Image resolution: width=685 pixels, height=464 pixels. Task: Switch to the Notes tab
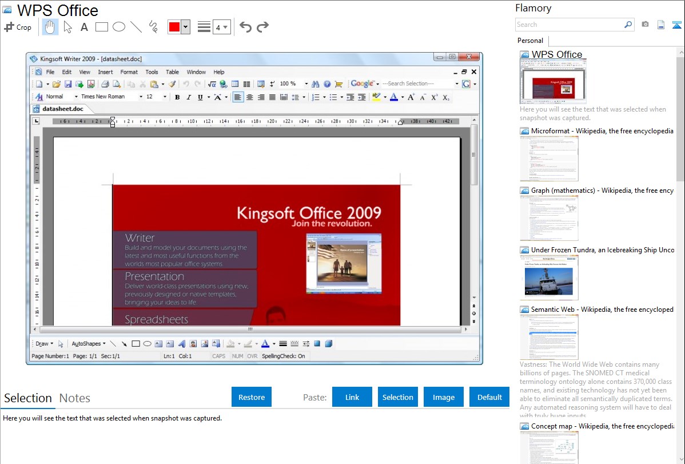tap(75, 398)
